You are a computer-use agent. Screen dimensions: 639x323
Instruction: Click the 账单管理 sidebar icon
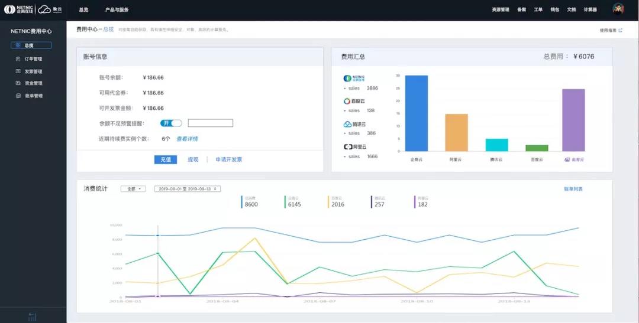pyautogui.click(x=18, y=96)
